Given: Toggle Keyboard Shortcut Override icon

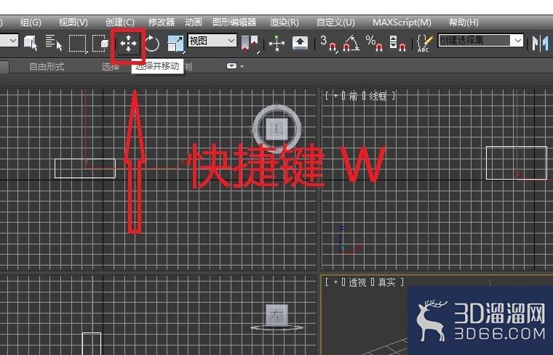Looking at the screenshot, I should tap(300, 43).
